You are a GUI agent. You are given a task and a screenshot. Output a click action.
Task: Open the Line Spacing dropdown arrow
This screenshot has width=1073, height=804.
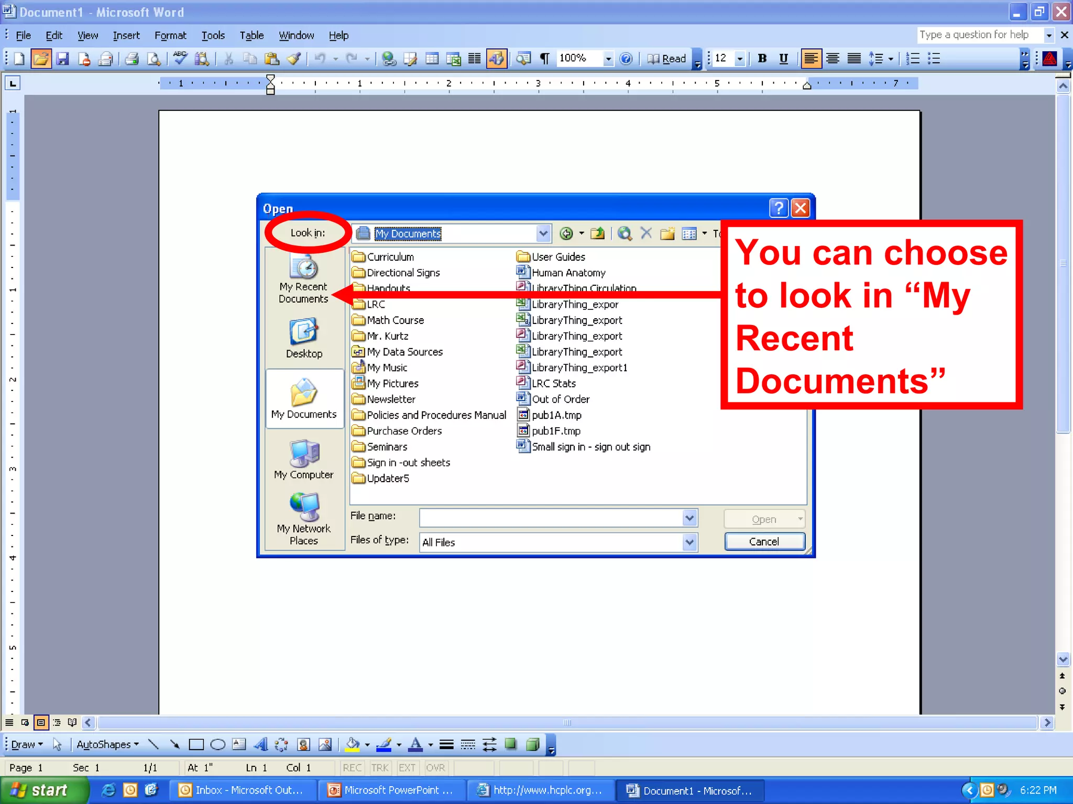pyautogui.click(x=891, y=59)
